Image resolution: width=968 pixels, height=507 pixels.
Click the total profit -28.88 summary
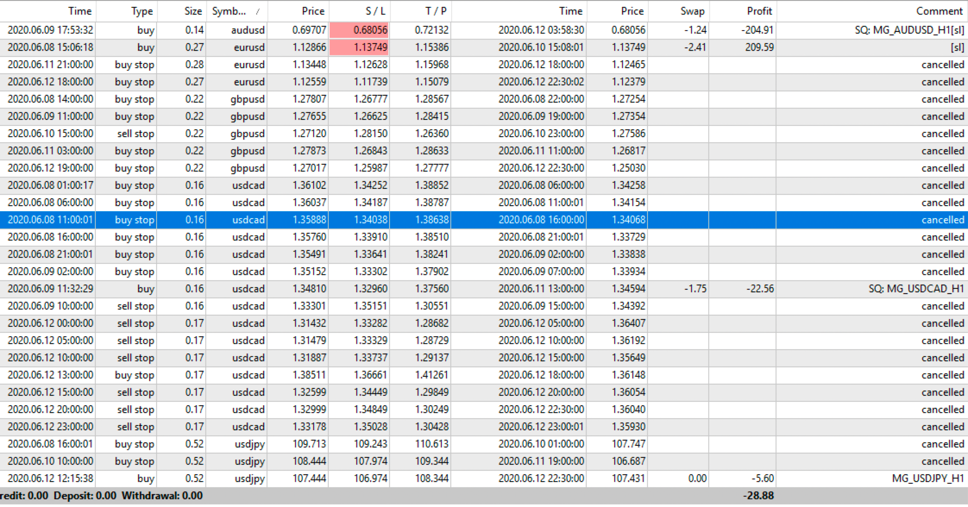pyautogui.click(x=758, y=496)
